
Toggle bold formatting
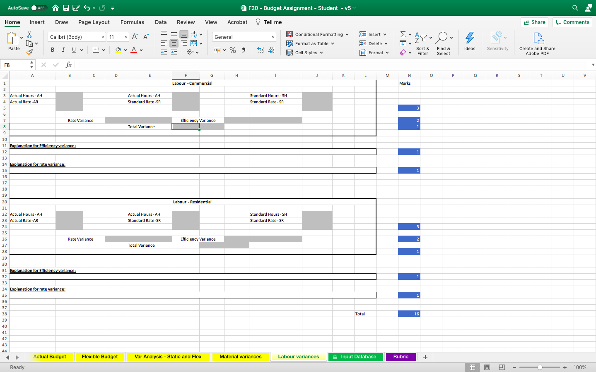click(53, 50)
